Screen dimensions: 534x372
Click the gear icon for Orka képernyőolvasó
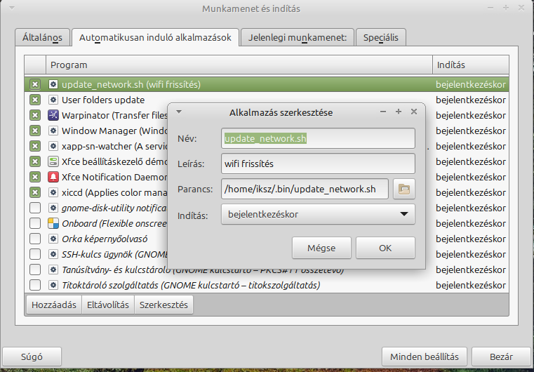coord(53,239)
